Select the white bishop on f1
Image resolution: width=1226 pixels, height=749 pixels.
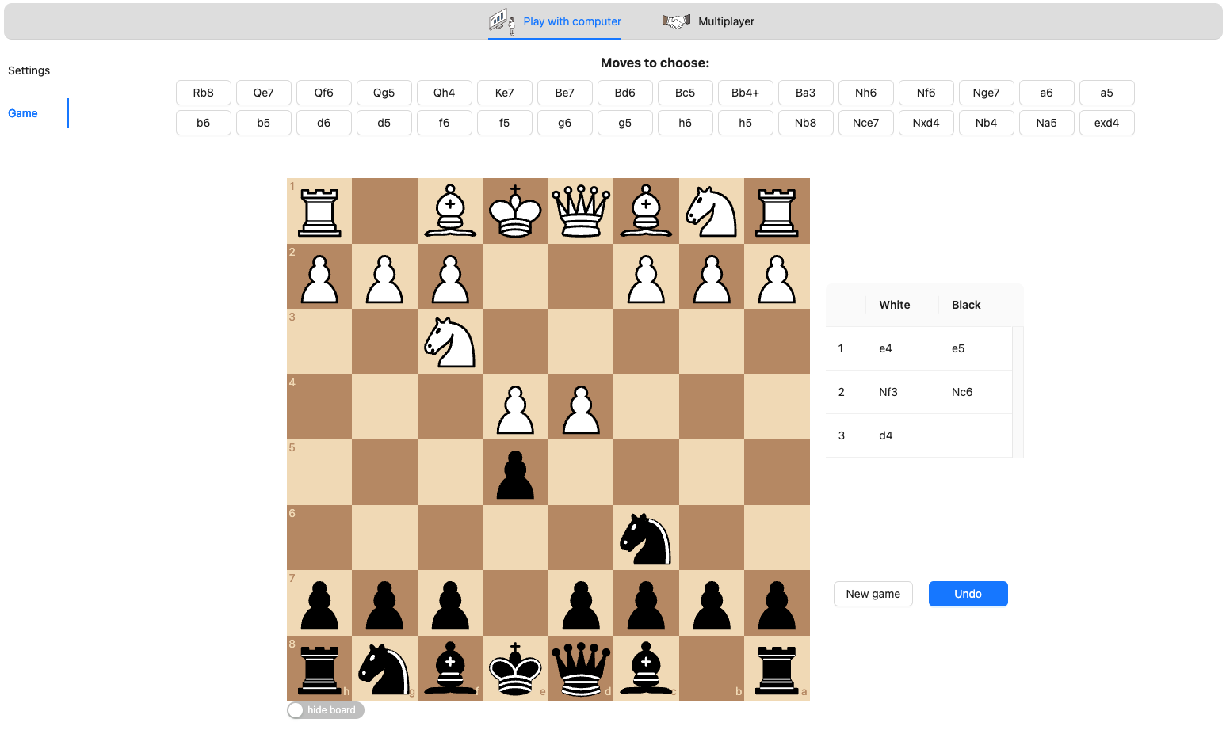pyautogui.click(x=450, y=211)
